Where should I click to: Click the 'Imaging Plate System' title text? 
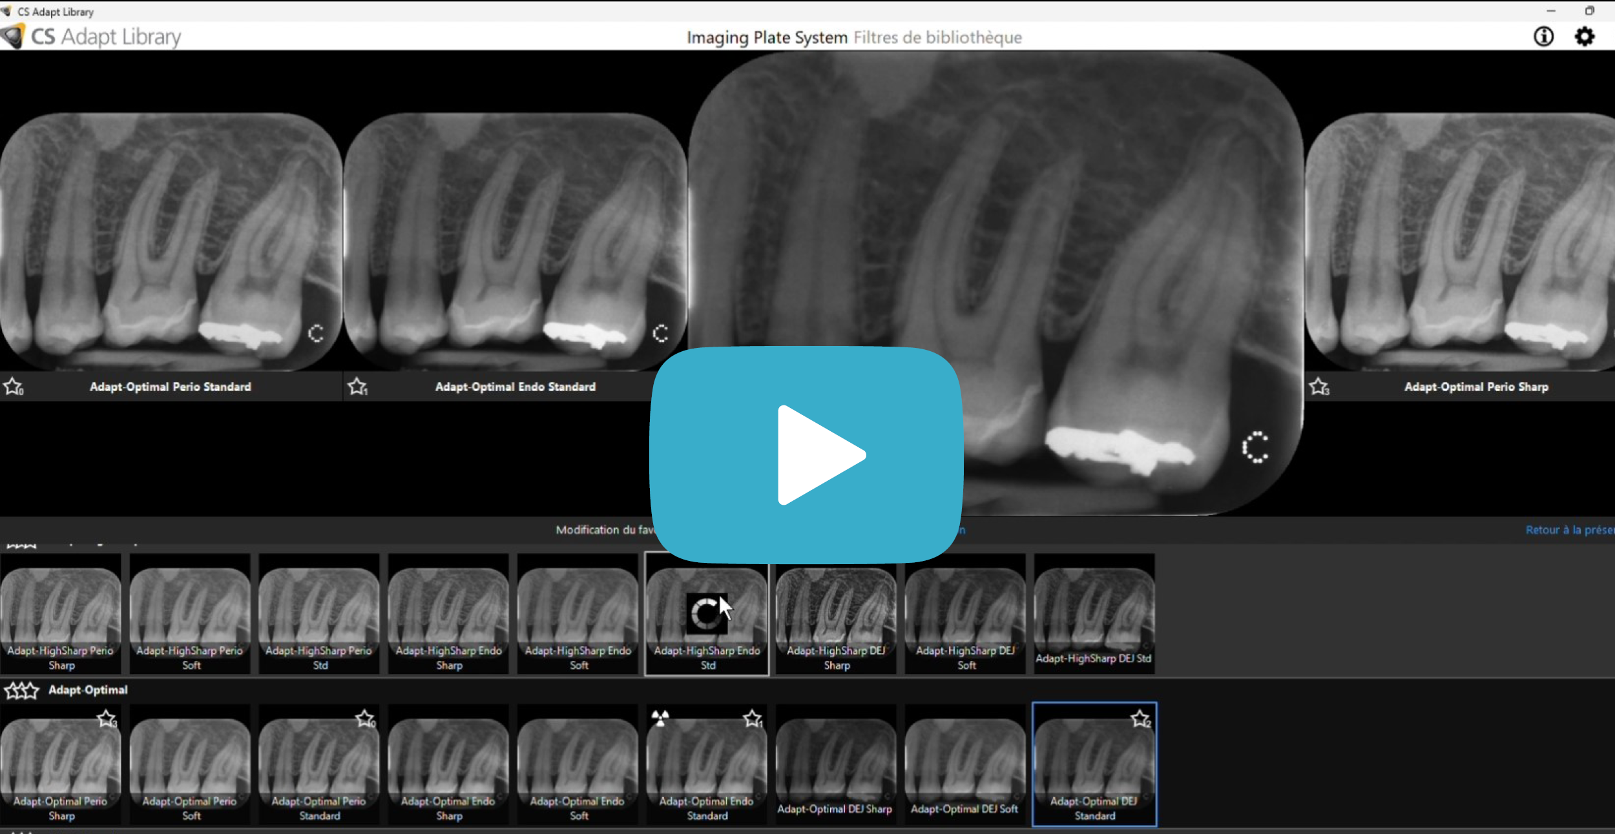tap(767, 37)
